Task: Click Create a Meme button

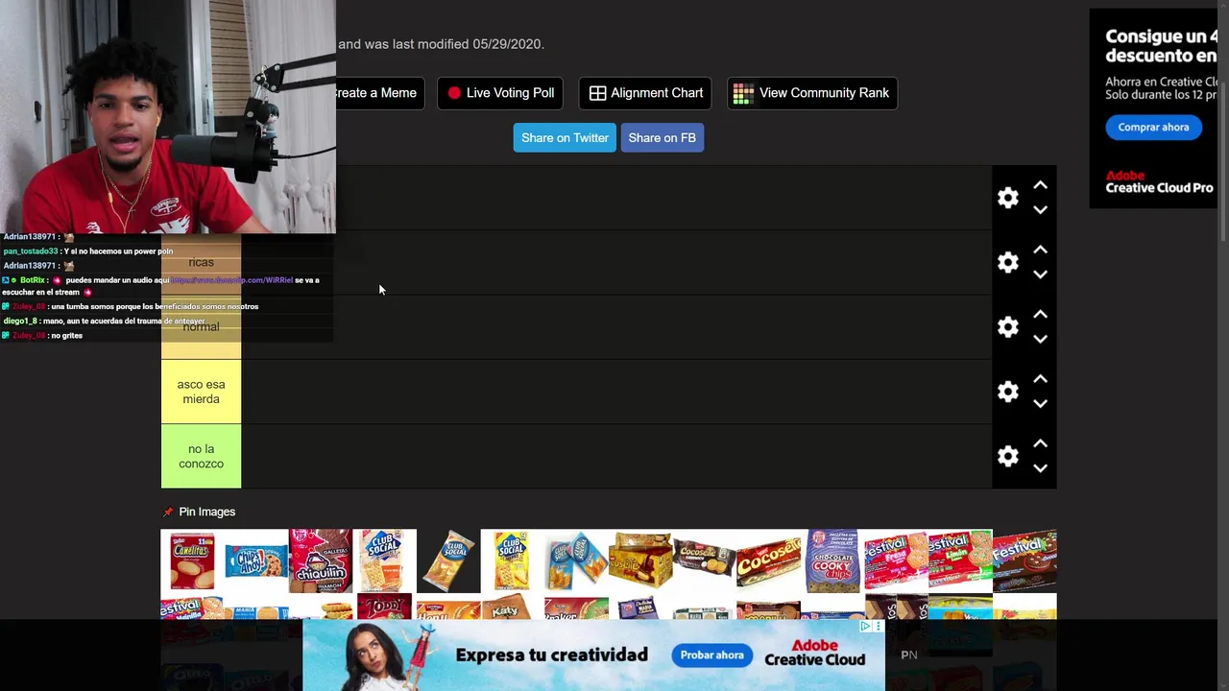Action: (x=378, y=93)
